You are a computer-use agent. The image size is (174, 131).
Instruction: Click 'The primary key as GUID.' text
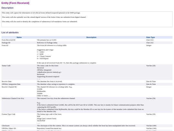pos(47,40)
